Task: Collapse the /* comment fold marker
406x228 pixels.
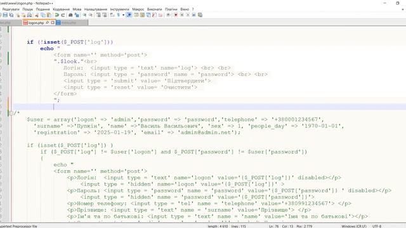Action: (11, 113)
